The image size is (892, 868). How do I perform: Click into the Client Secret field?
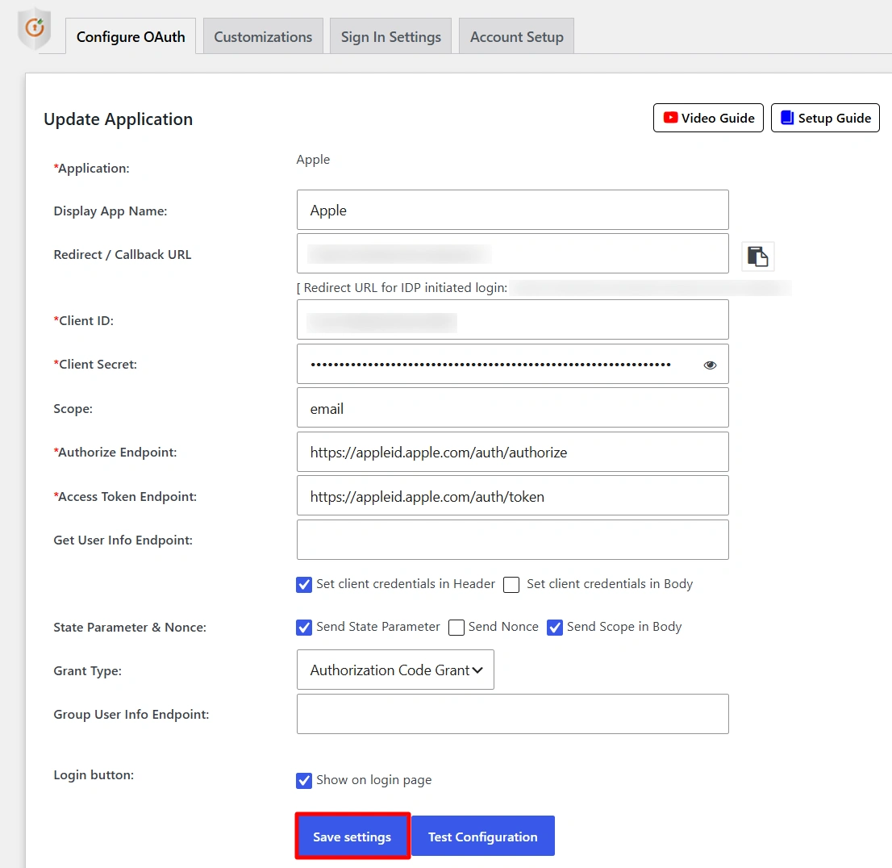coord(513,365)
